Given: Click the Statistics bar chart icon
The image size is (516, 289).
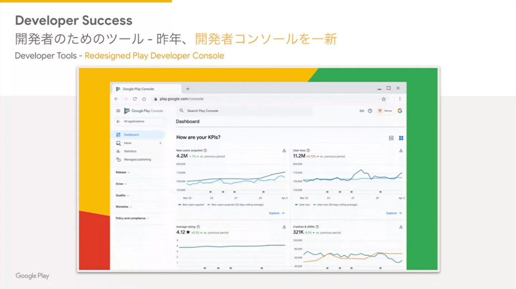Looking at the screenshot, I should pyautogui.click(x=118, y=151).
